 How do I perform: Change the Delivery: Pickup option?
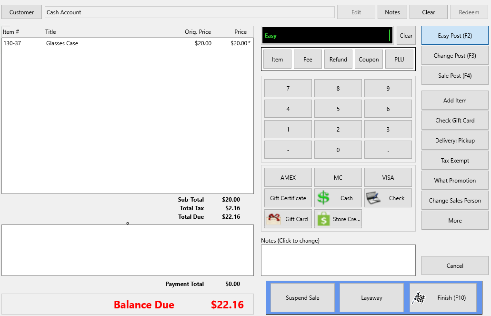(x=455, y=141)
